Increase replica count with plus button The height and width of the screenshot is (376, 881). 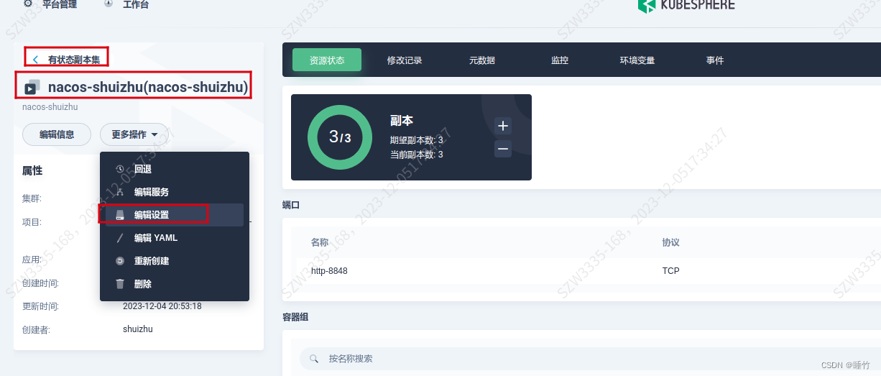503,126
